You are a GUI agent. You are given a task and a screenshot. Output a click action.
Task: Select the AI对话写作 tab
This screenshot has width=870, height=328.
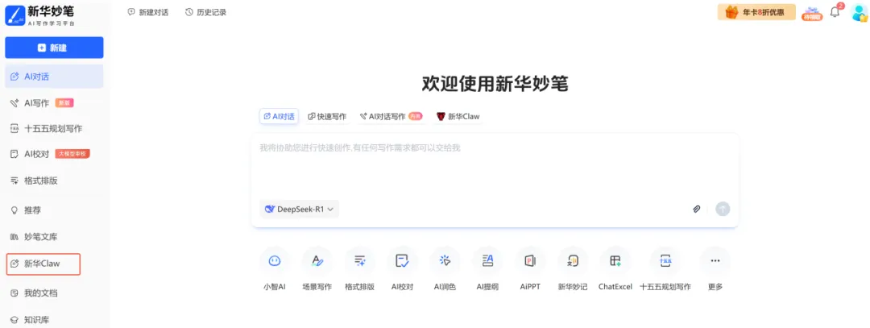pos(391,117)
